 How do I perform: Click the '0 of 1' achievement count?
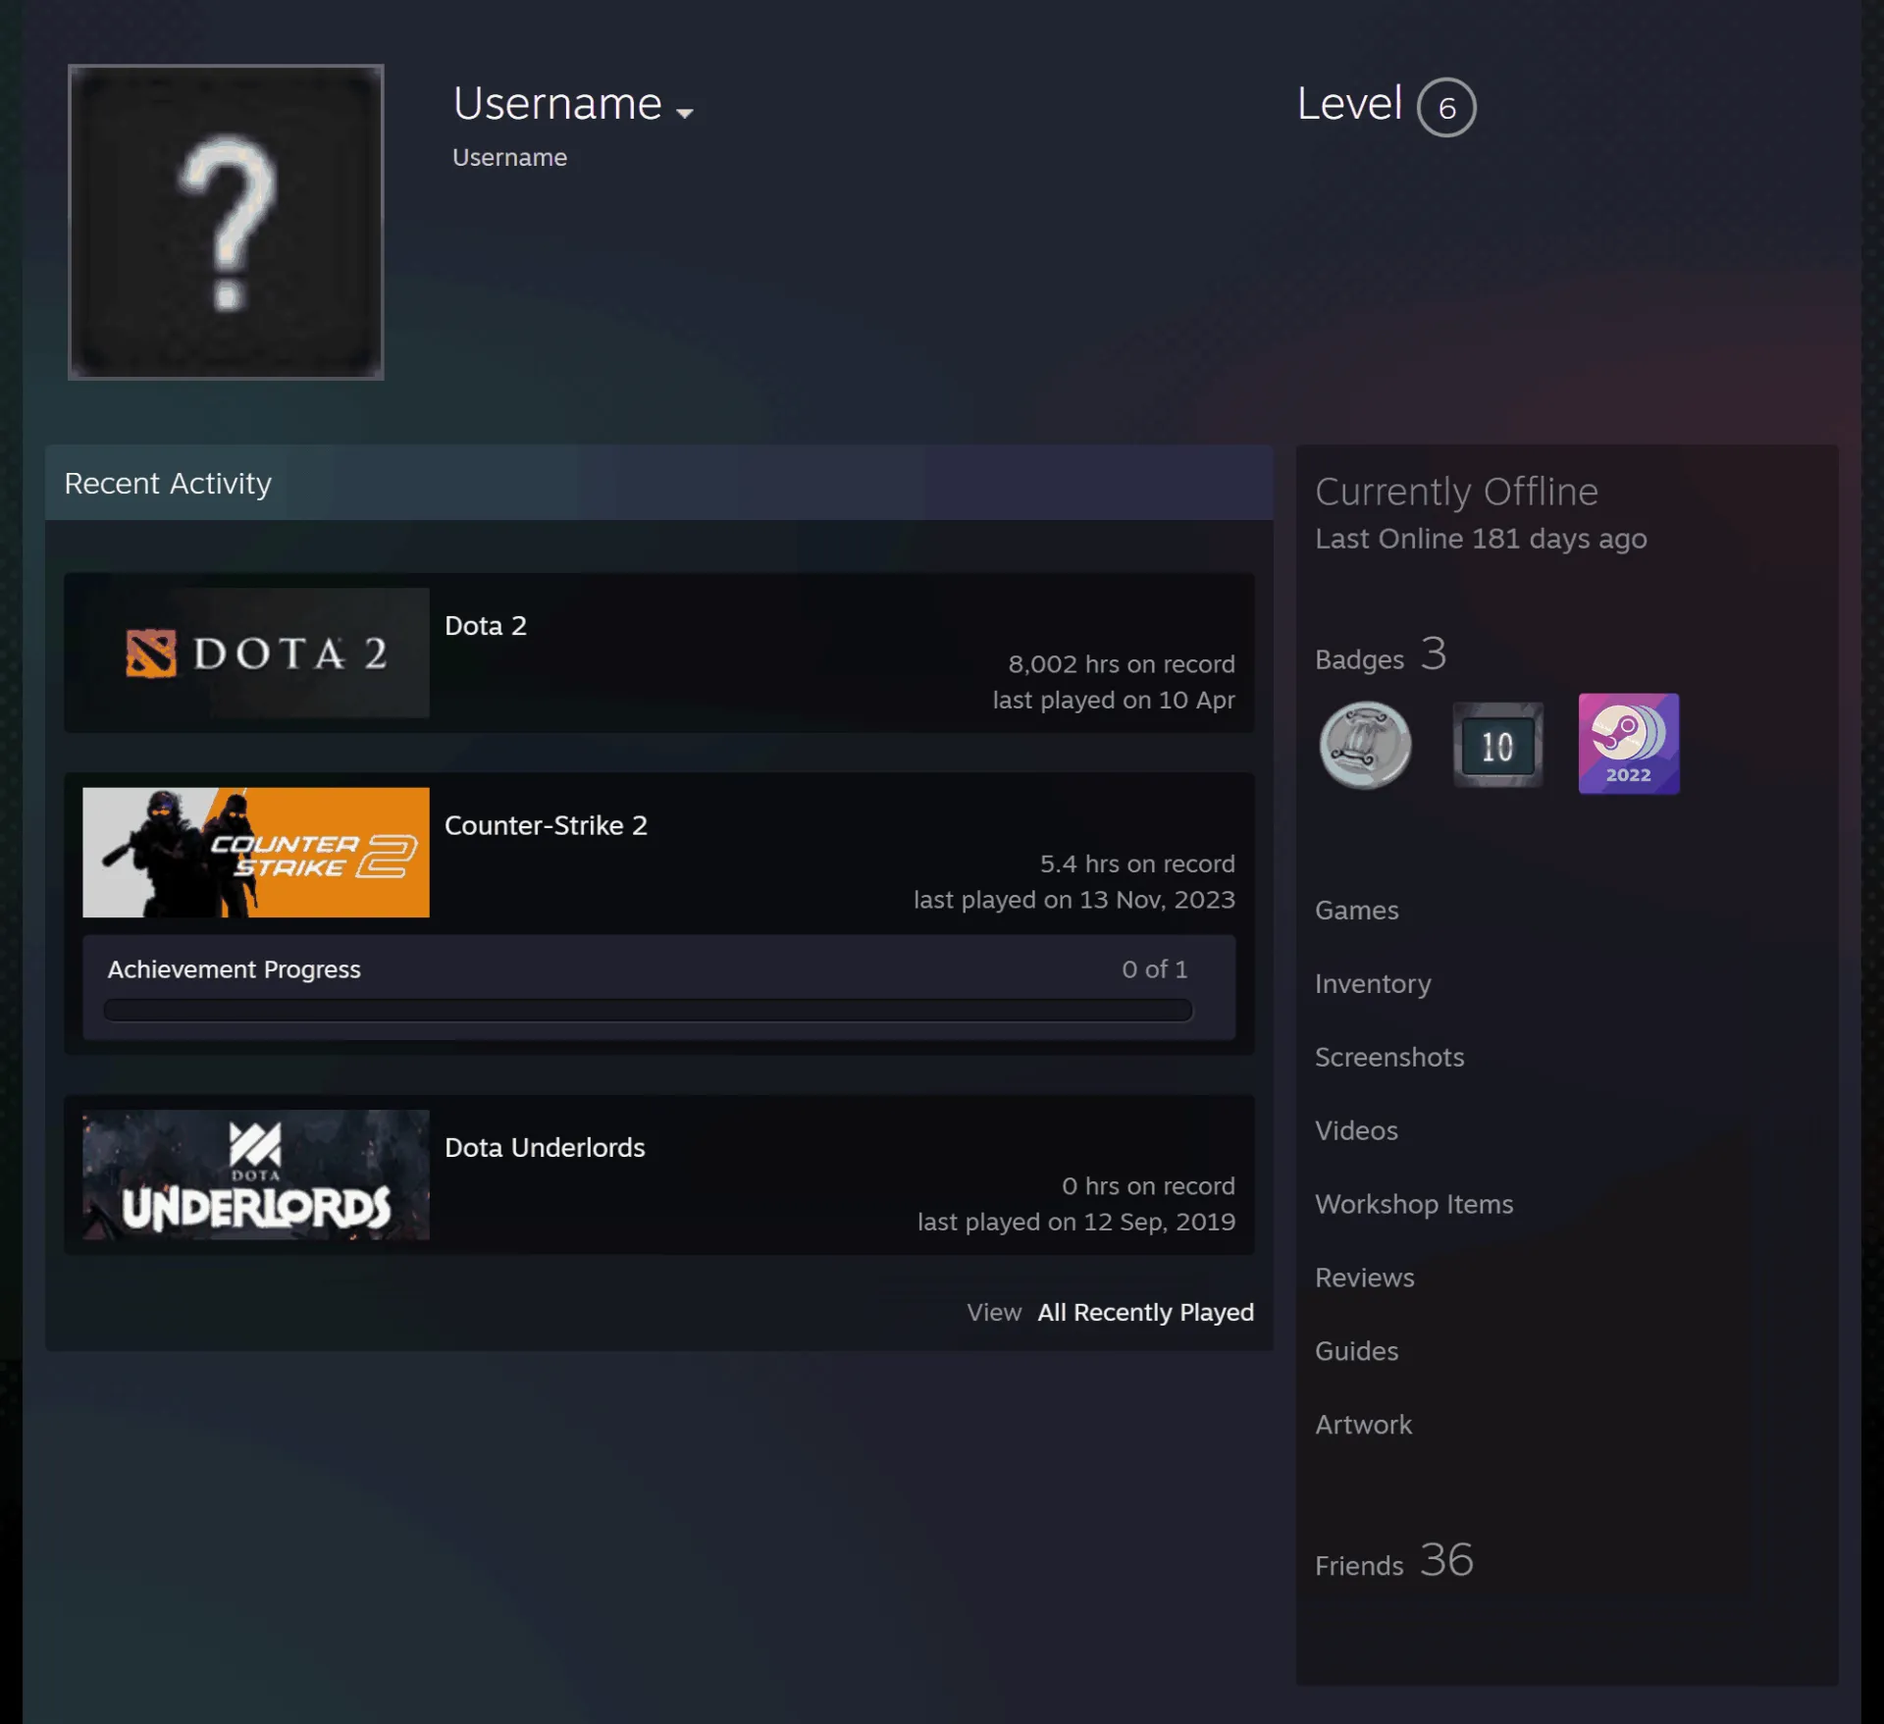click(1155, 969)
